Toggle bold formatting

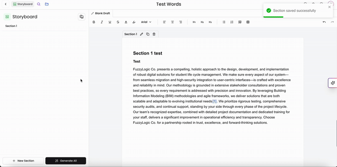94,22
